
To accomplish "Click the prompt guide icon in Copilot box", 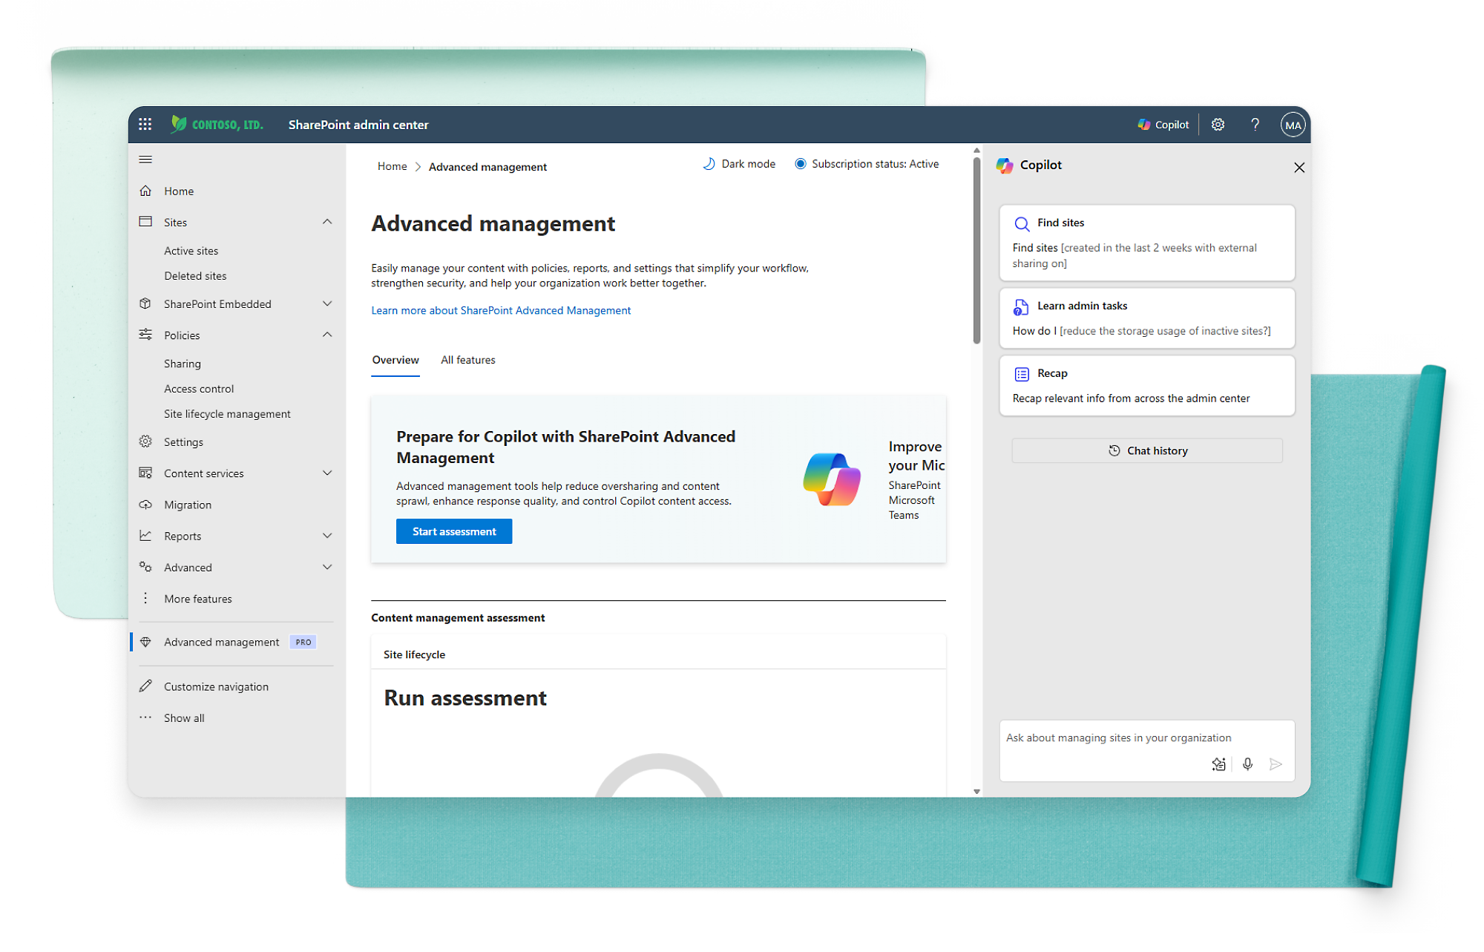I will tap(1218, 764).
